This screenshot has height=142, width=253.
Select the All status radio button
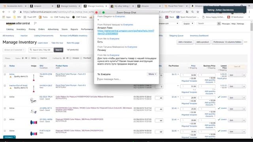[x=23, y=58]
